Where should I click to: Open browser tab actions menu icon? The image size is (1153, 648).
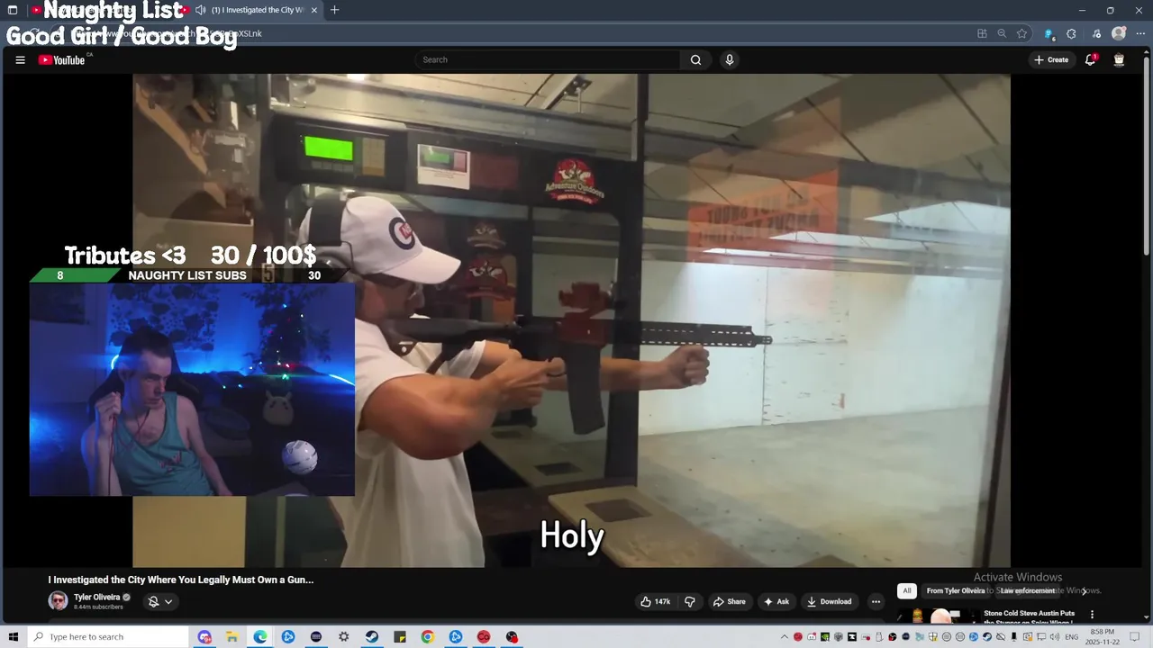click(x=13, y=10)
